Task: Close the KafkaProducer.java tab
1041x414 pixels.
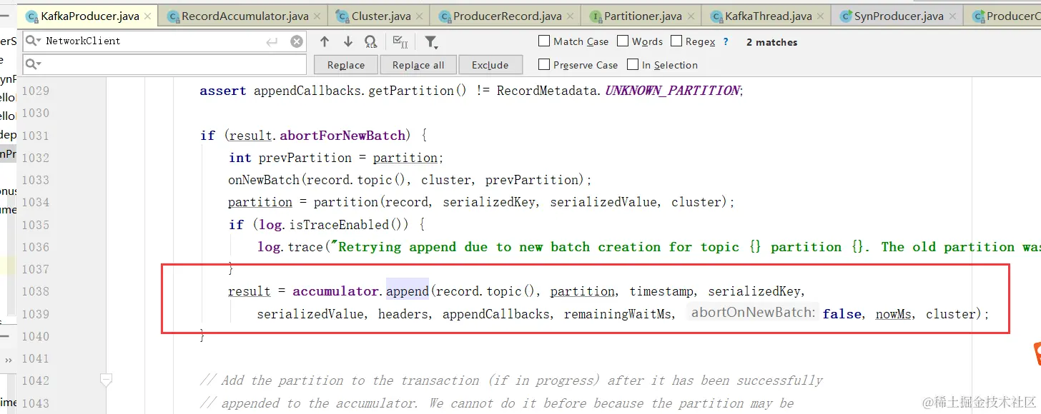Action: [147, 16]
